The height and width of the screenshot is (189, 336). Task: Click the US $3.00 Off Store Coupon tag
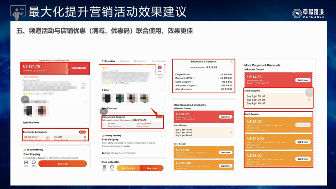point(148,125)
